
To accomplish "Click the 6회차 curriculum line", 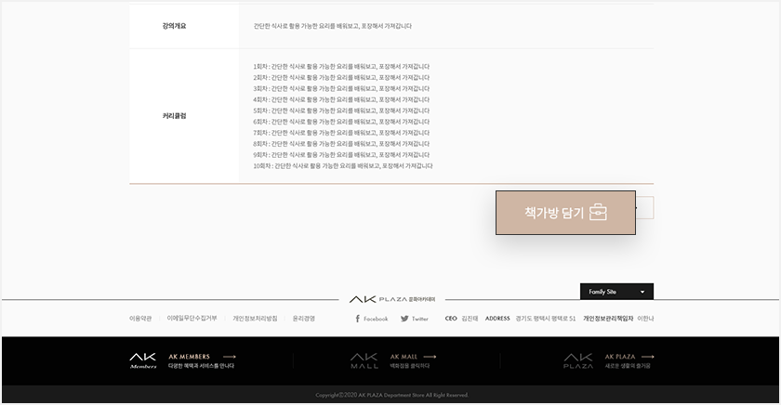I will click(x=341, y=122).
